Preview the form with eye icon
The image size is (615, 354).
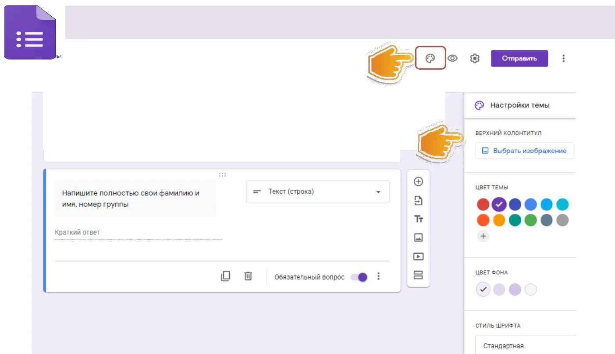[452, 58]
